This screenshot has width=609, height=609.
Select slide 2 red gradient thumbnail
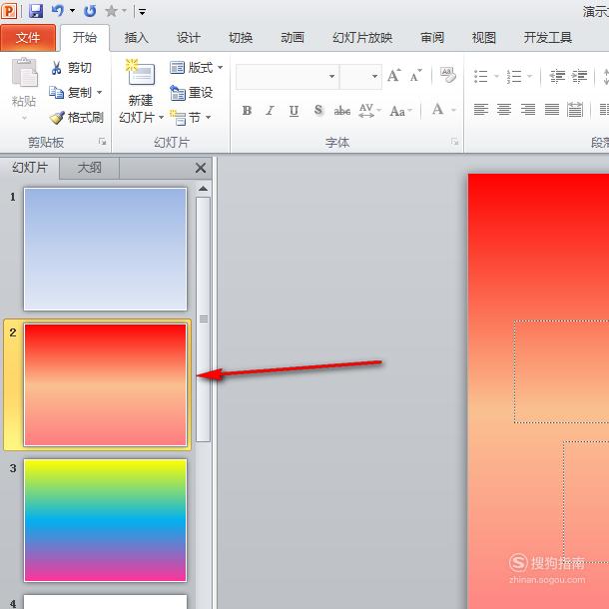(105, 385)
